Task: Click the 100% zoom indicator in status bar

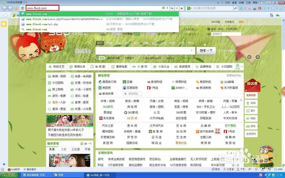Action: pyautogui.click(x=278, y=169)
